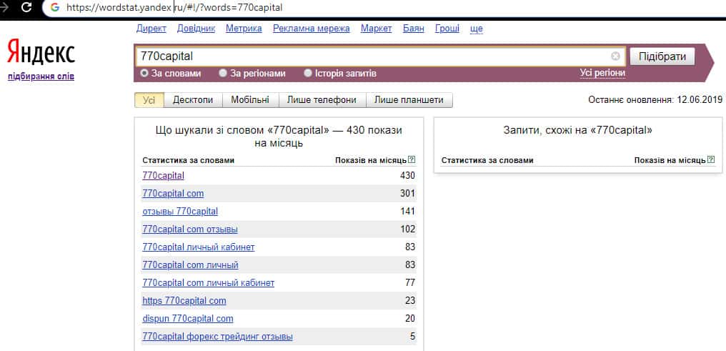
Task: Select the 'За регіонами' radio button
Action: 223,73
